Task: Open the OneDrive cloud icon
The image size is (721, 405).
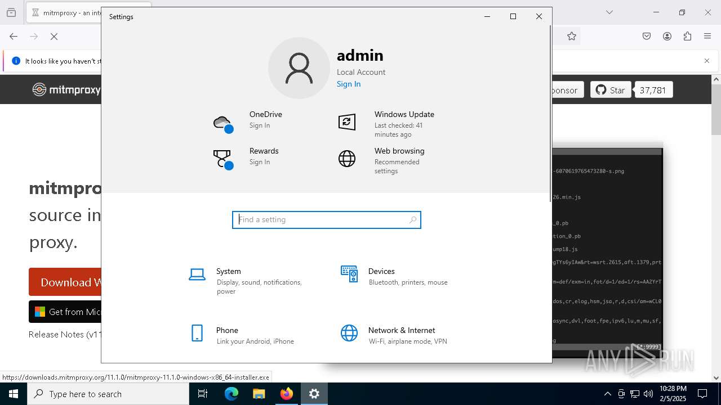Action: [223, 124]
